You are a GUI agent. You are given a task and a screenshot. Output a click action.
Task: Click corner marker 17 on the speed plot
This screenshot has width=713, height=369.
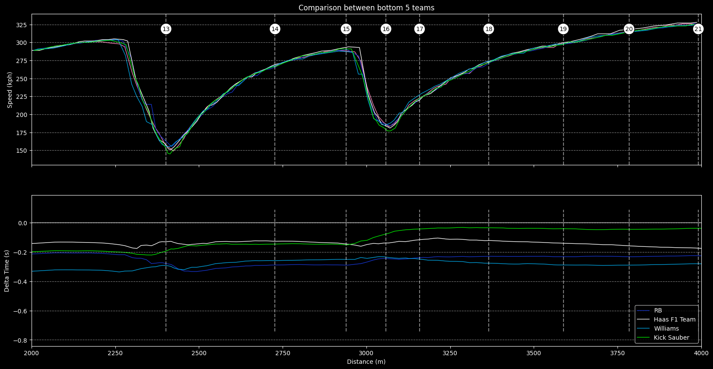420,29
